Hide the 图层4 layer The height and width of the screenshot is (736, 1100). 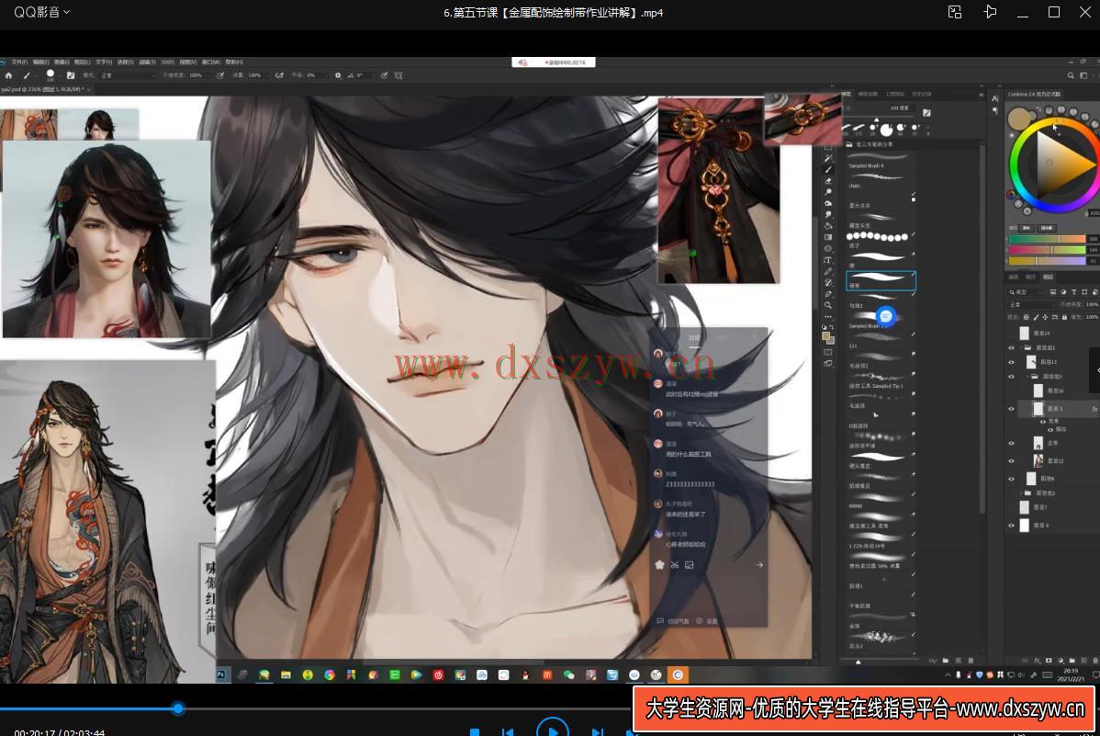point(1012,526)
